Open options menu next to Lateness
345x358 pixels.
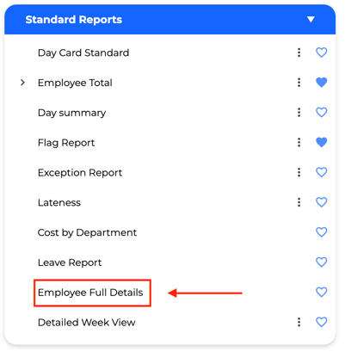(299, 202)
